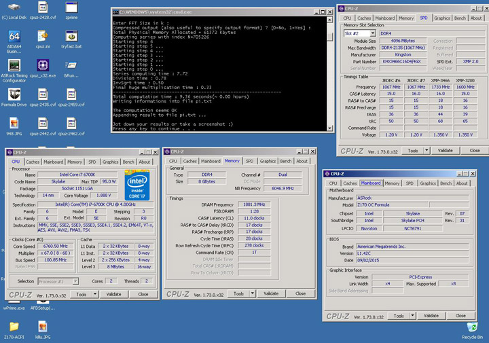This screenshot has width=489, height=343.
Task: Click Validate in the SPD CPU-Z window
Action: [445, 151]
